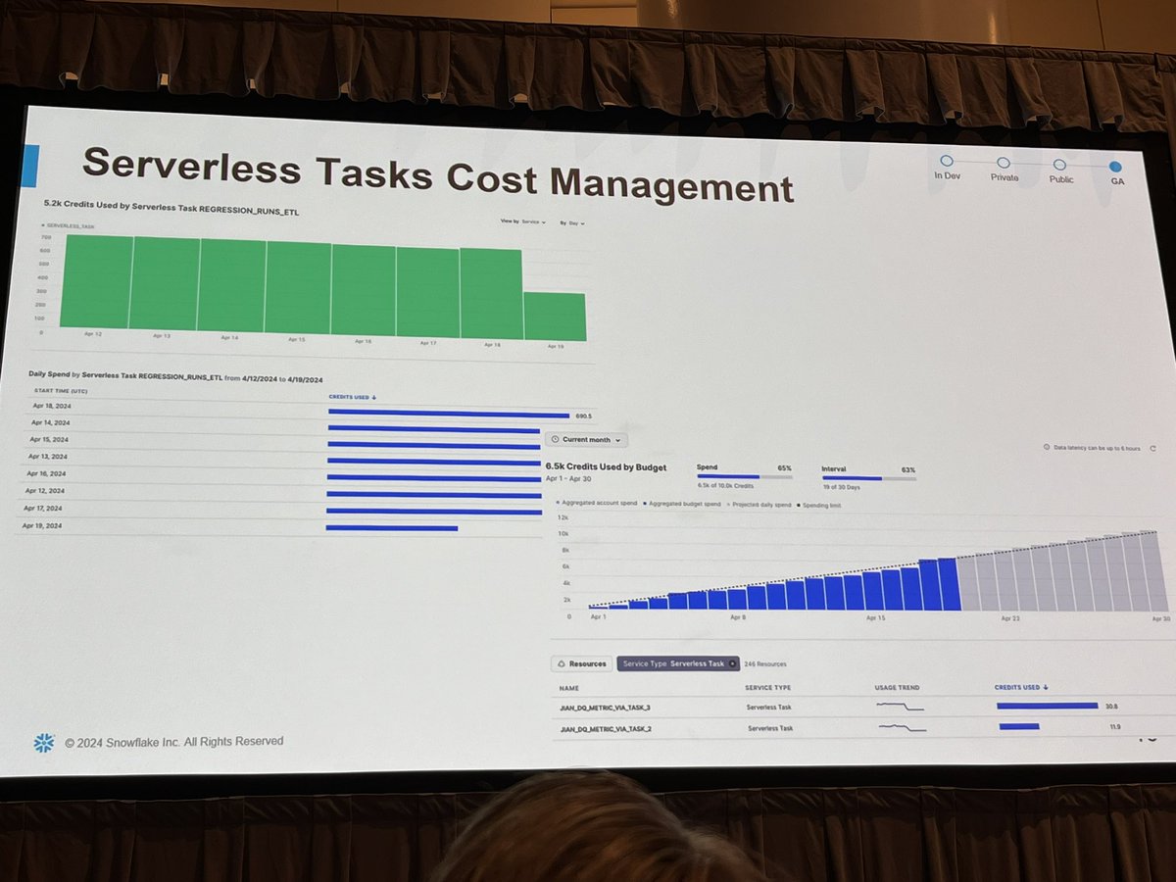Image resolution: width=1176 pixels, height=882 pixels.
Task: Toggle 'Spending limit' legend entry
Action: (821, 505)
